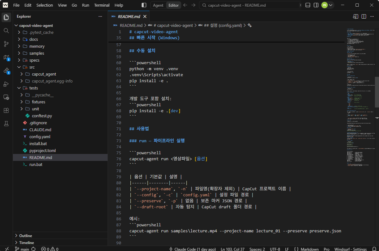Toggle the primary sidebar layout icon
The height and width of the screenshot is (251, 379).
tap(144, 5)
